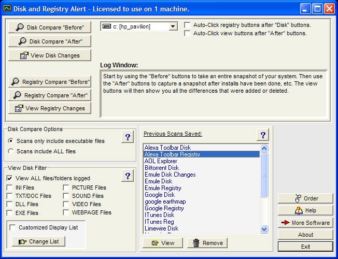This screenshot has height=259, width=338.
Task: Open the Help button
Action: (305, 210)
